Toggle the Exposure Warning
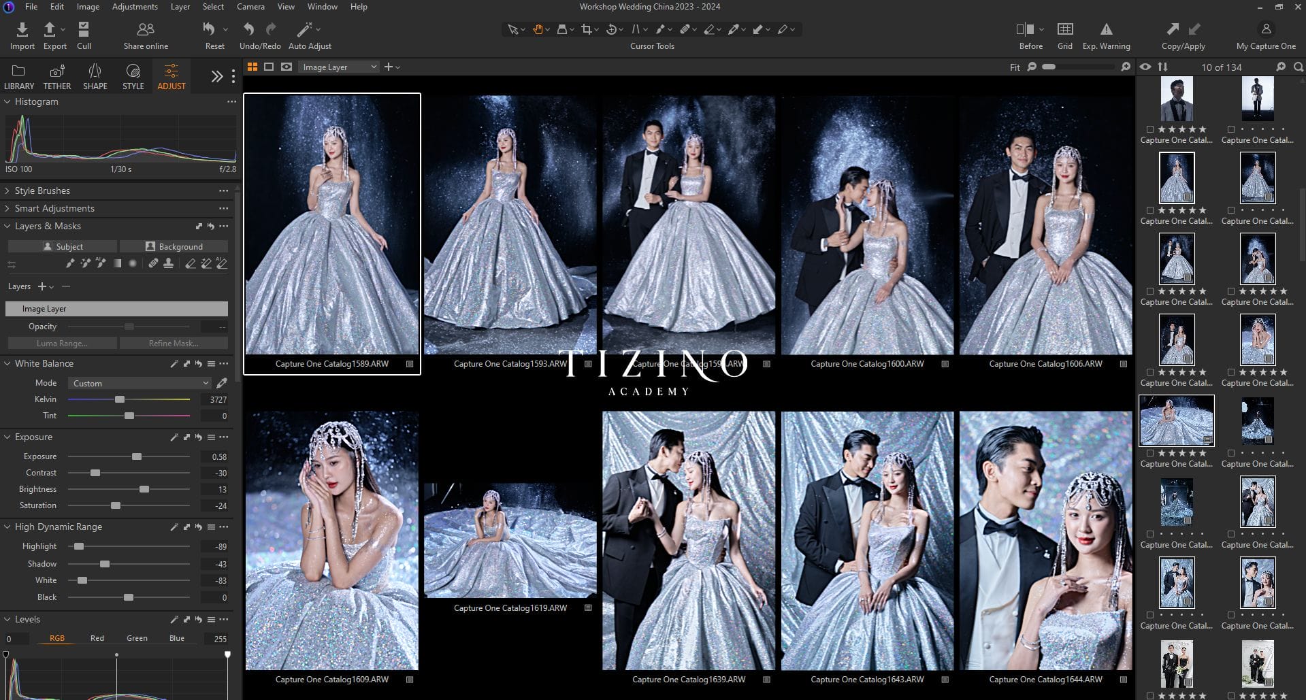Image resolution: width=1306 pixels, height=700 pixels. (x=1107, y=29)
